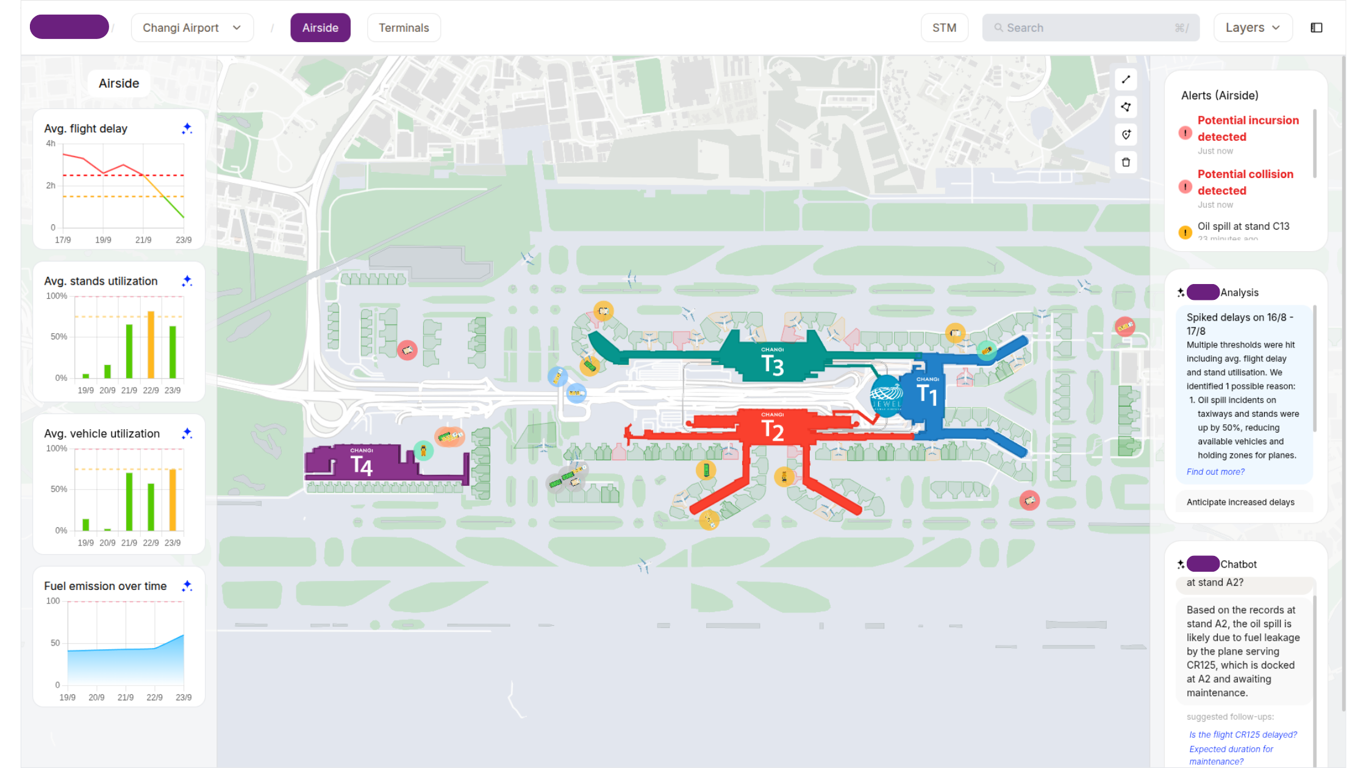Screen dimensions: 1366x768
Task: Expand the Layers dropdown
Action: pyautogui.click(x=1253, y=28)
